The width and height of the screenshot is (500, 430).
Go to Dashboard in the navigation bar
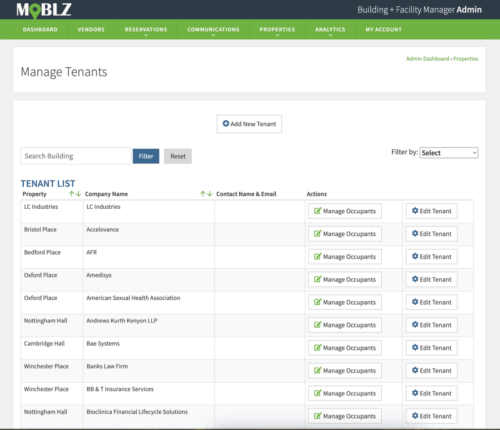(40, 30)
